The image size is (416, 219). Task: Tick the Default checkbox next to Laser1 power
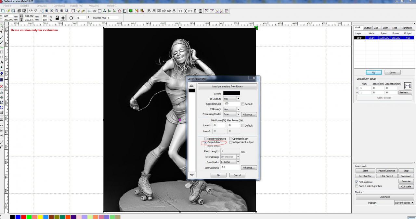243,126
